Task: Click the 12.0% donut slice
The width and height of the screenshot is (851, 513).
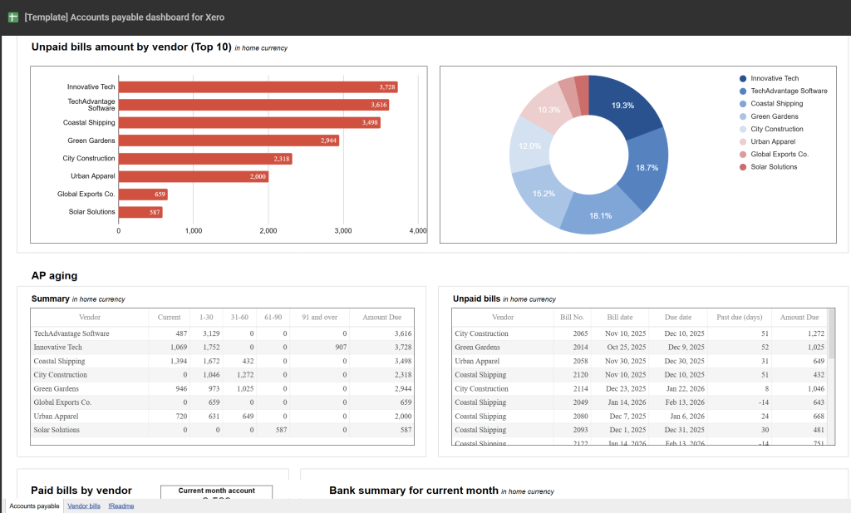Action: tap(529, 146)
